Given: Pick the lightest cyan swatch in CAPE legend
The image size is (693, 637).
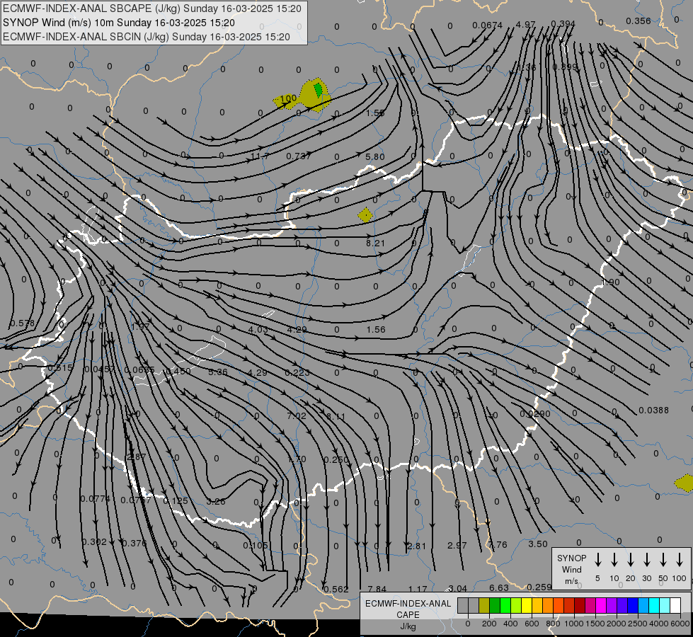Looking at the screenshot, I should pos(664,605).
